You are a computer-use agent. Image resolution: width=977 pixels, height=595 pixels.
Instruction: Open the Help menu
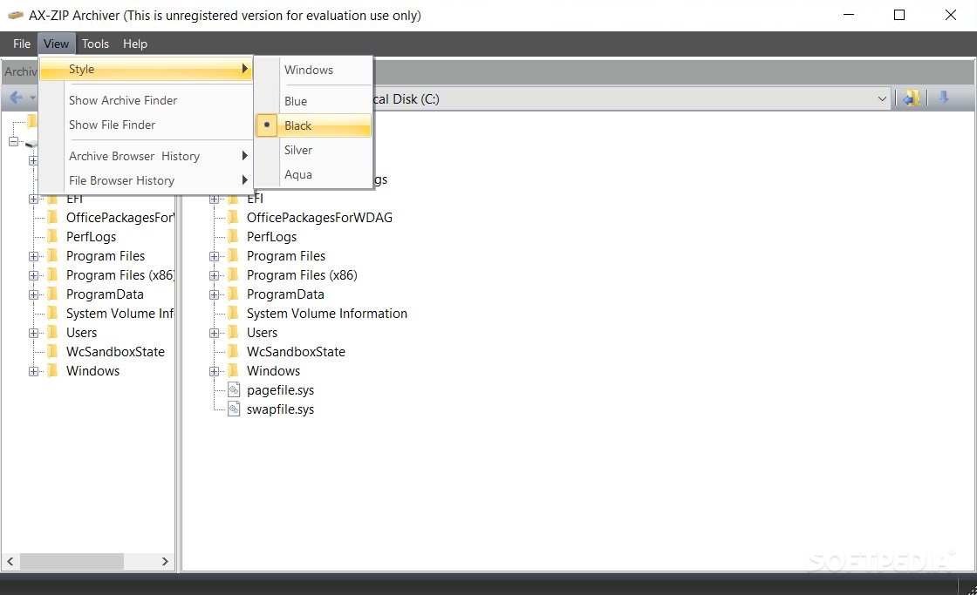tap(135, 44)
